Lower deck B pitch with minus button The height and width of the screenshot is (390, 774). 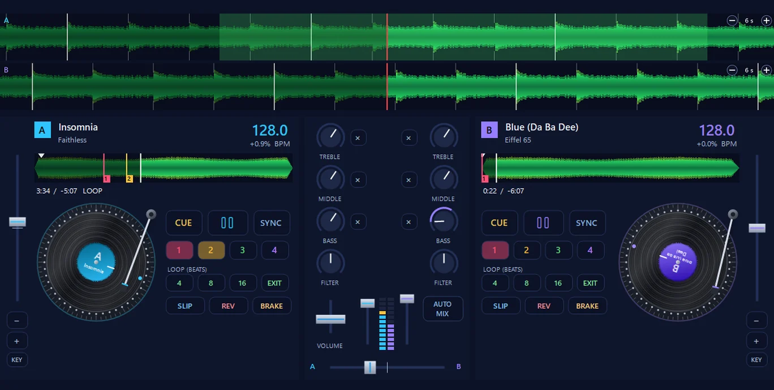[756, 321]
